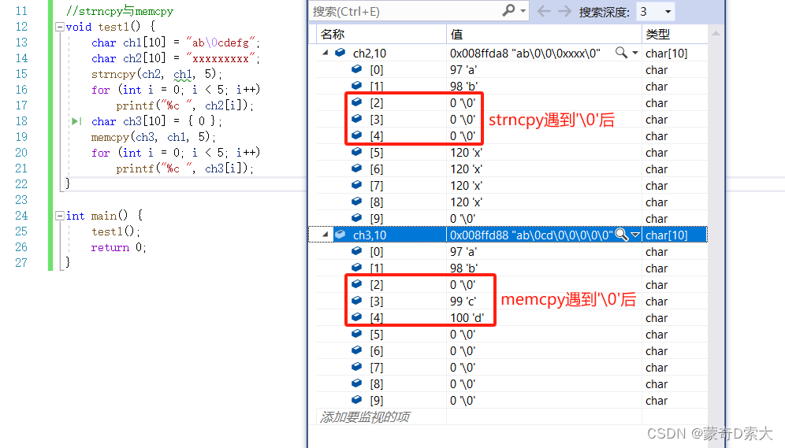Click the current statement arrow on line 18
This screenshot has width=785, height=448.
click(76, 121)
